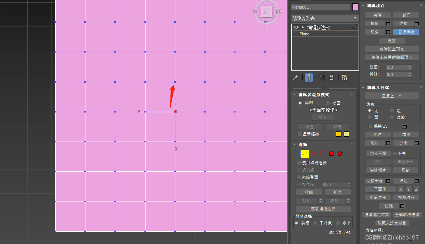The width and height of the screenshot is (425, 244).
Task: Select 模型 radio button
Action: (x=300, y=103)
